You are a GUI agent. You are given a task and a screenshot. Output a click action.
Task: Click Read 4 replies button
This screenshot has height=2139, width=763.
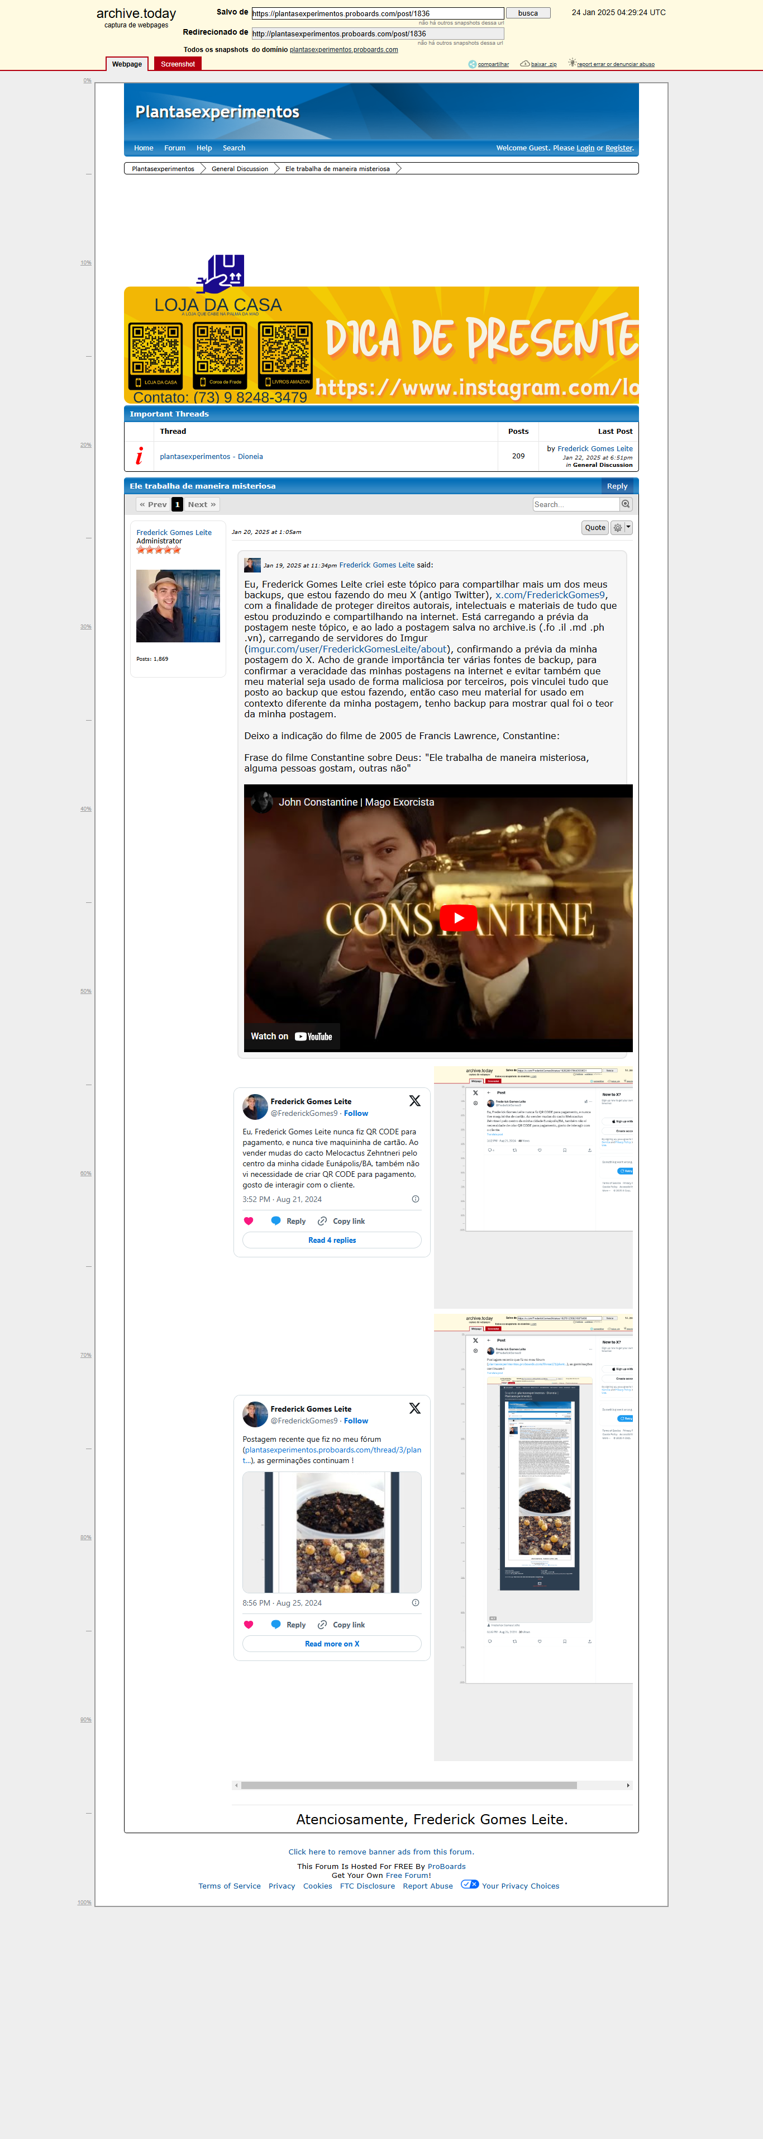point(332,1239)
